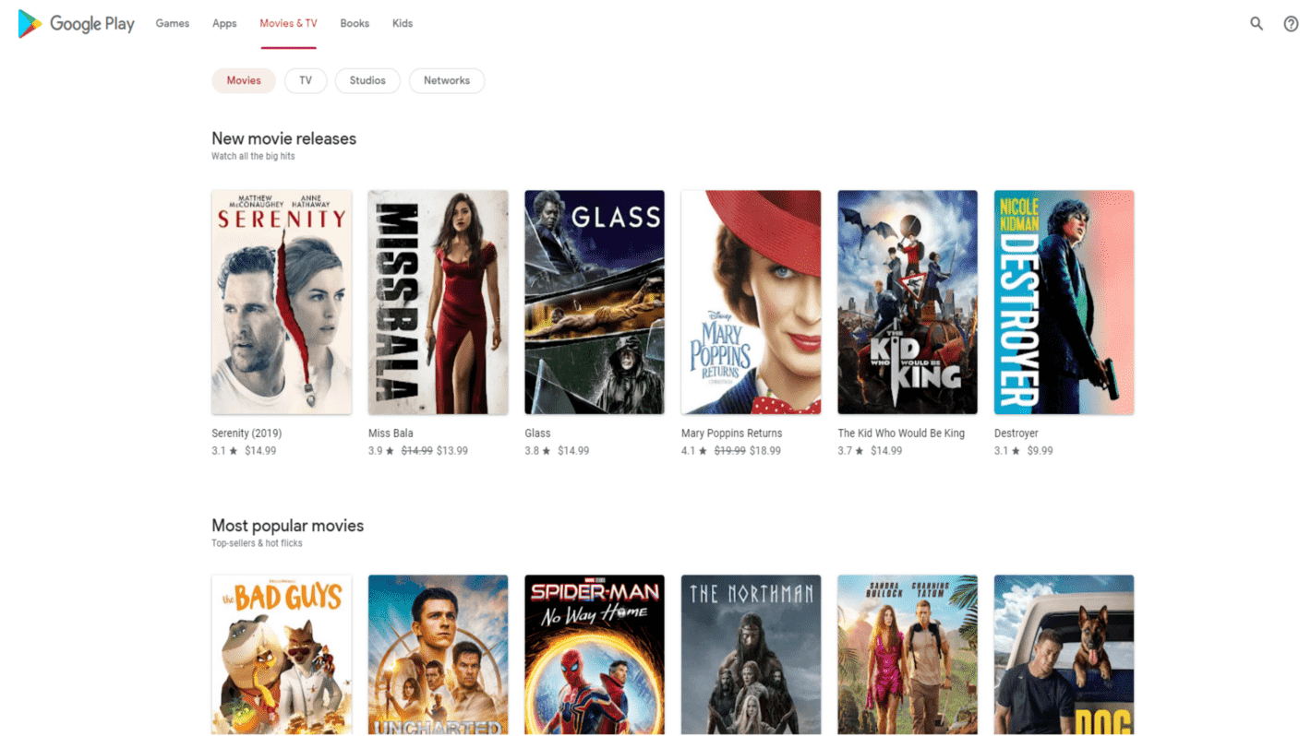Select the Movies & TV tab
Screen dimensions: 1311x736
point(288,24)
